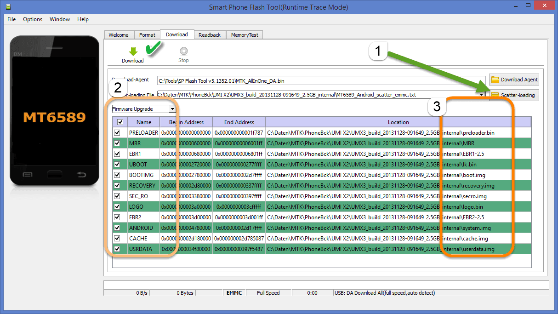Screen dimensions: 558x314
Task: Toggle the select-all checkbox in table header
Action: pos(120,122)
